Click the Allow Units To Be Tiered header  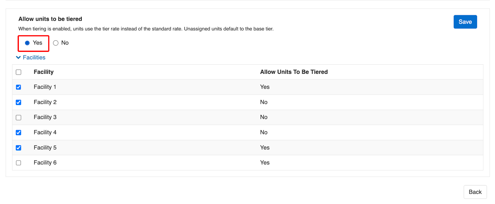click(x=294, y=72)
